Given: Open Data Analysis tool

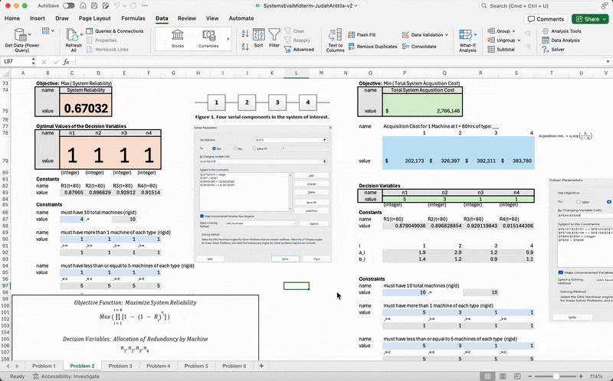Looking at the screenshot, I should coord(561,41).
